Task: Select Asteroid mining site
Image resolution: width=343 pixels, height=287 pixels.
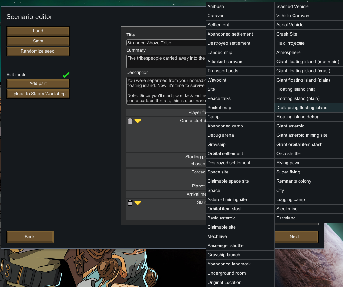Action: point(240,199)
